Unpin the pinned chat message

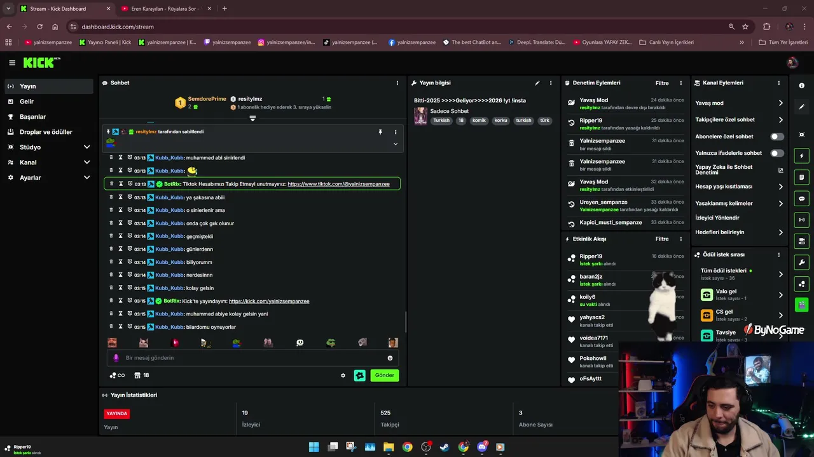click(x=380, y=132)
